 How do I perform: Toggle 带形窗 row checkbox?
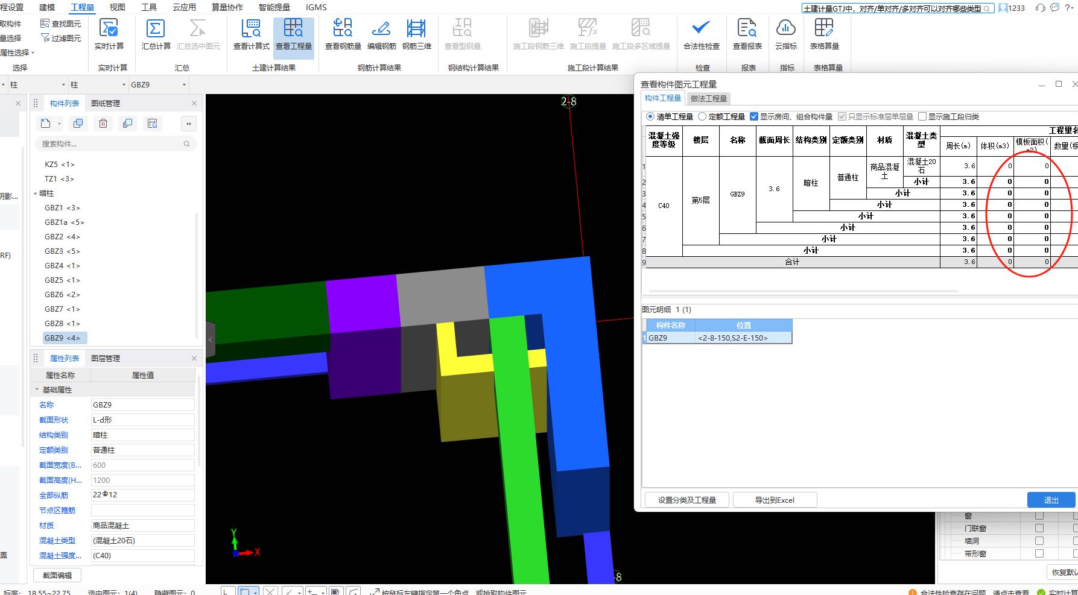tap(1039, 553)
